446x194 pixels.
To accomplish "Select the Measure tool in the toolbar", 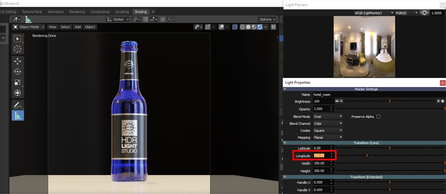I will pyautogui.click(x=18, y=115).
